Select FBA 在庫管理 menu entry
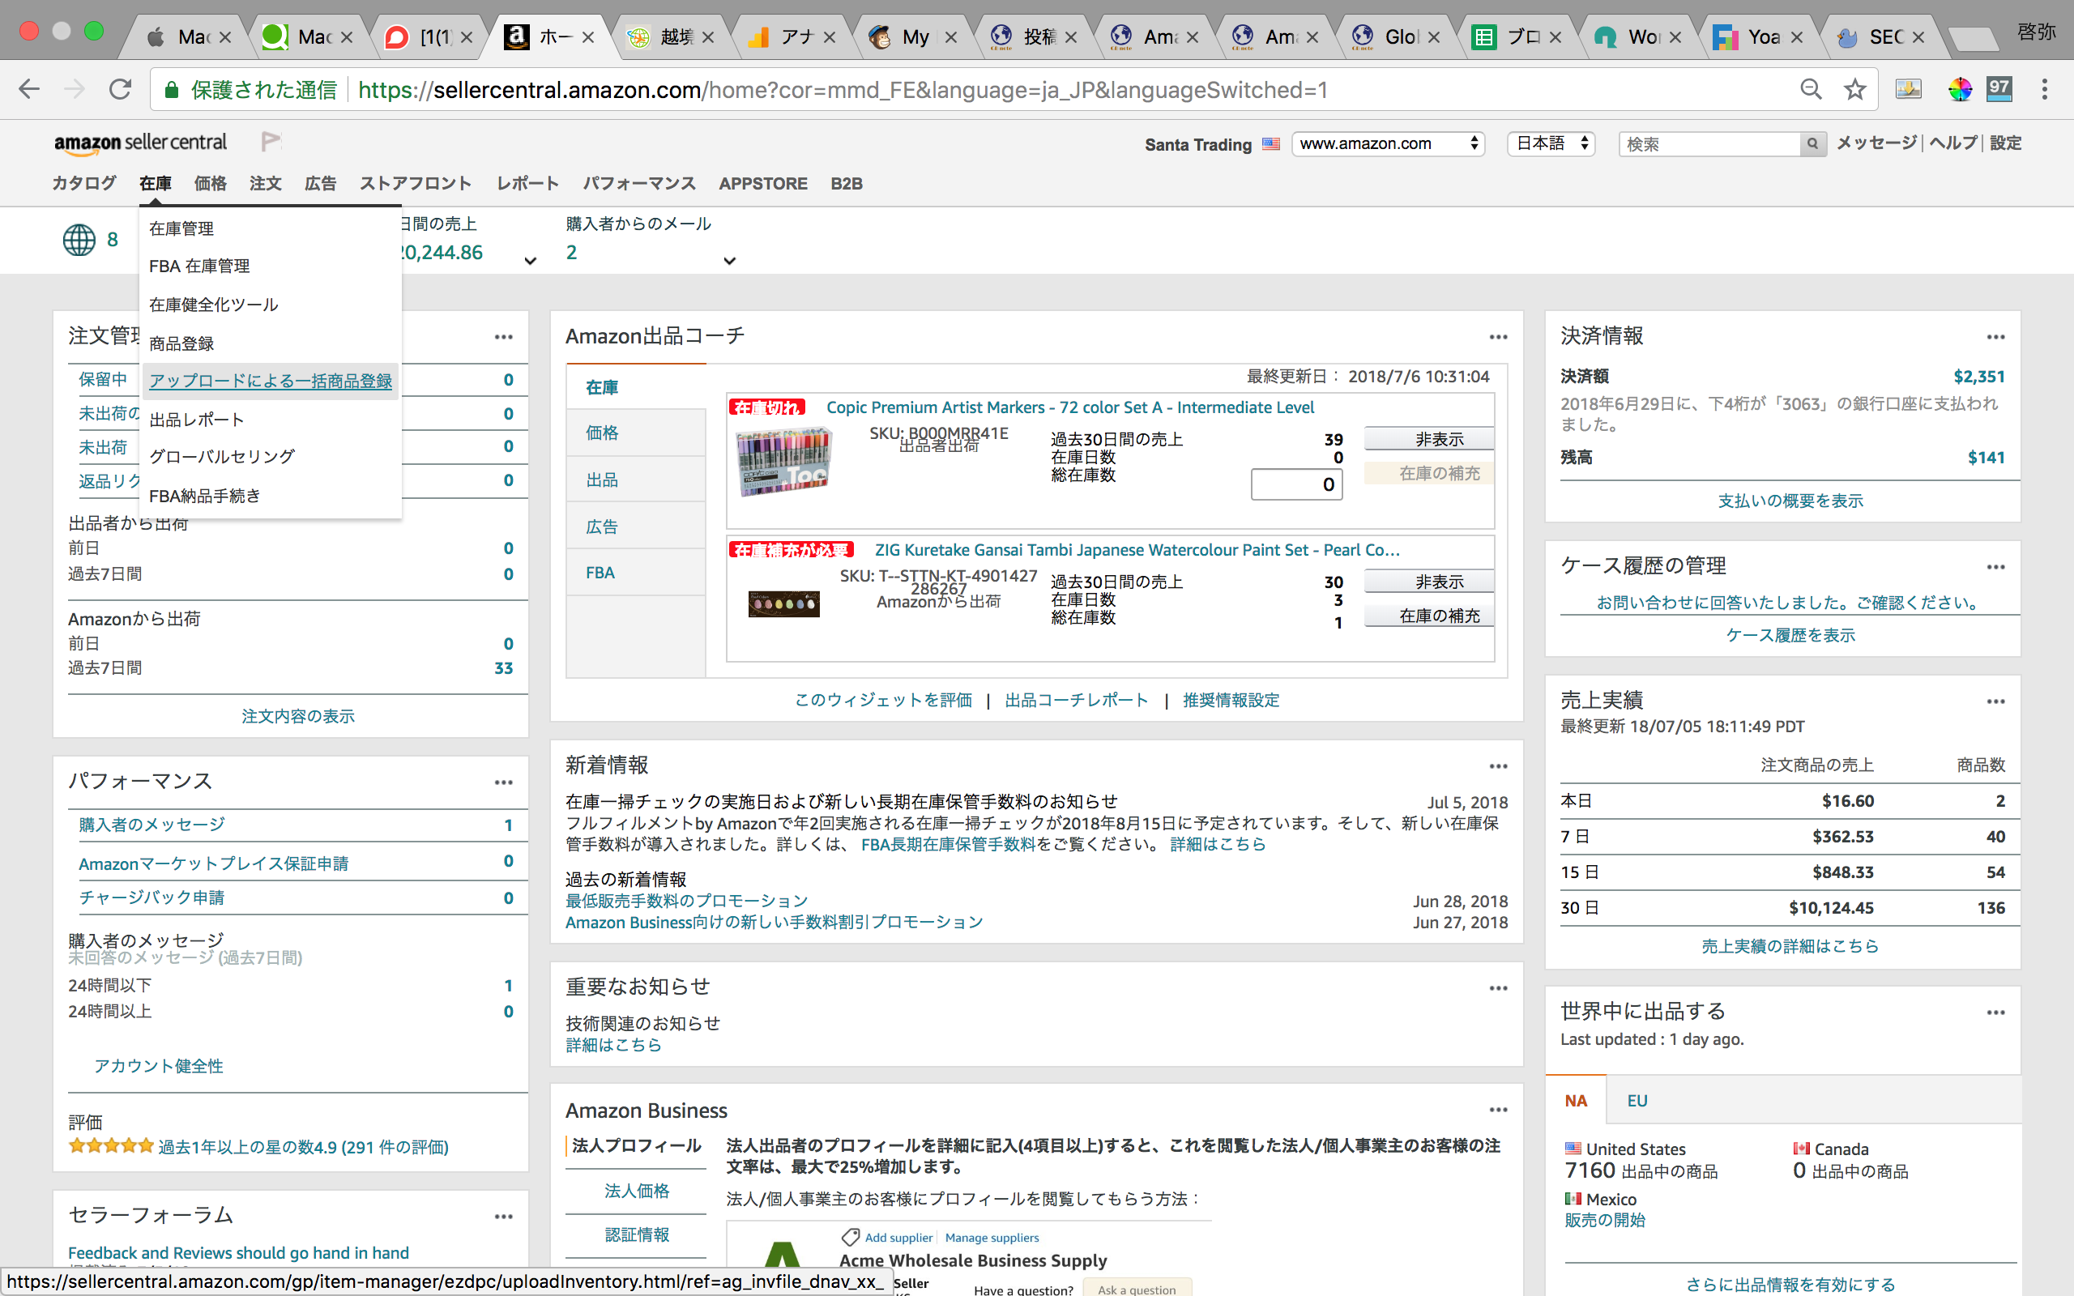The height and width of the screenshot is (1296, 2074). coord(199,266)
